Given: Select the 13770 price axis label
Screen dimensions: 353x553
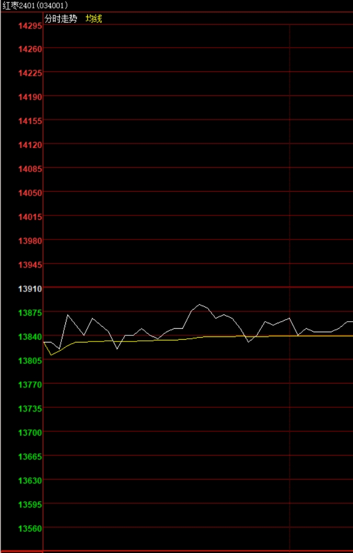Looking at the screenshot, I should click(x=30, y=385).
